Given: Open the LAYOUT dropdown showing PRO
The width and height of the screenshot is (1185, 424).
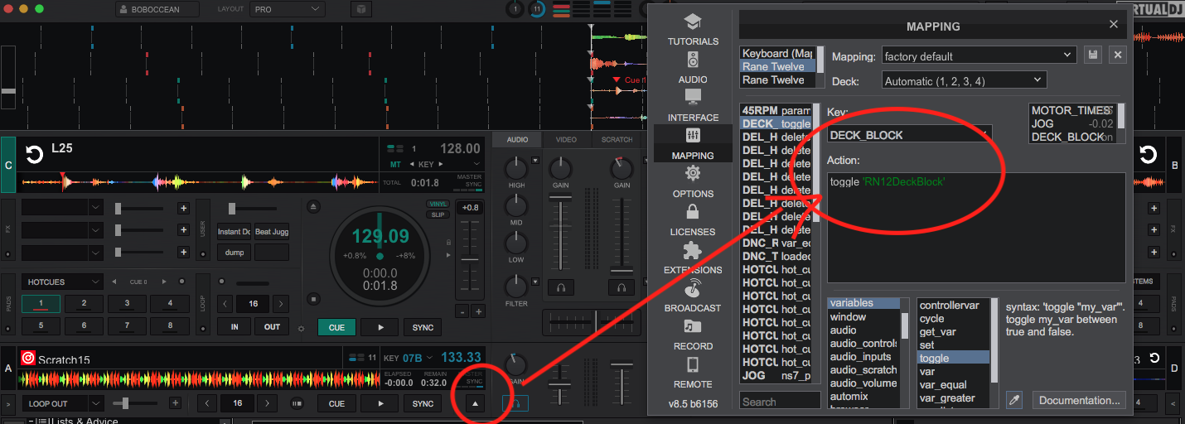Looking at the screenshot, I should [x=288, y=9].
